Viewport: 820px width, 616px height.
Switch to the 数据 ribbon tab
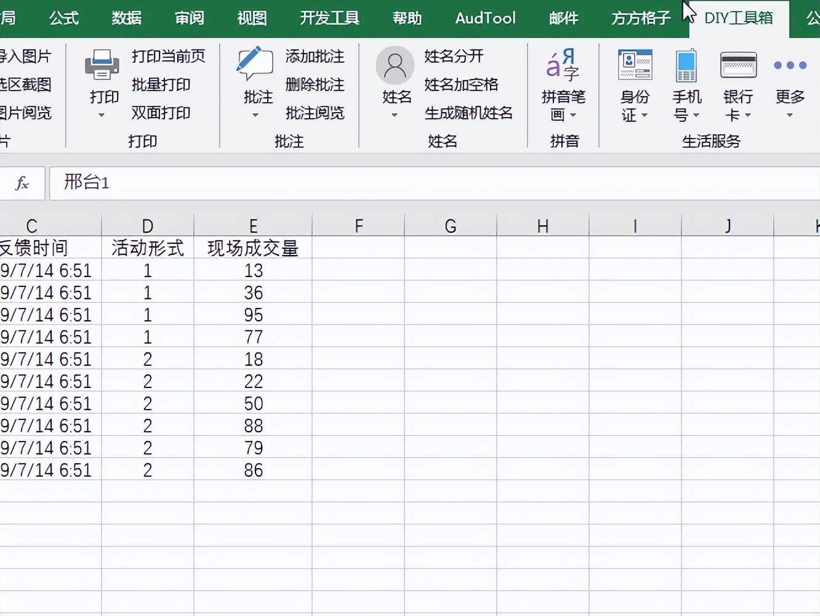(126, 18)
